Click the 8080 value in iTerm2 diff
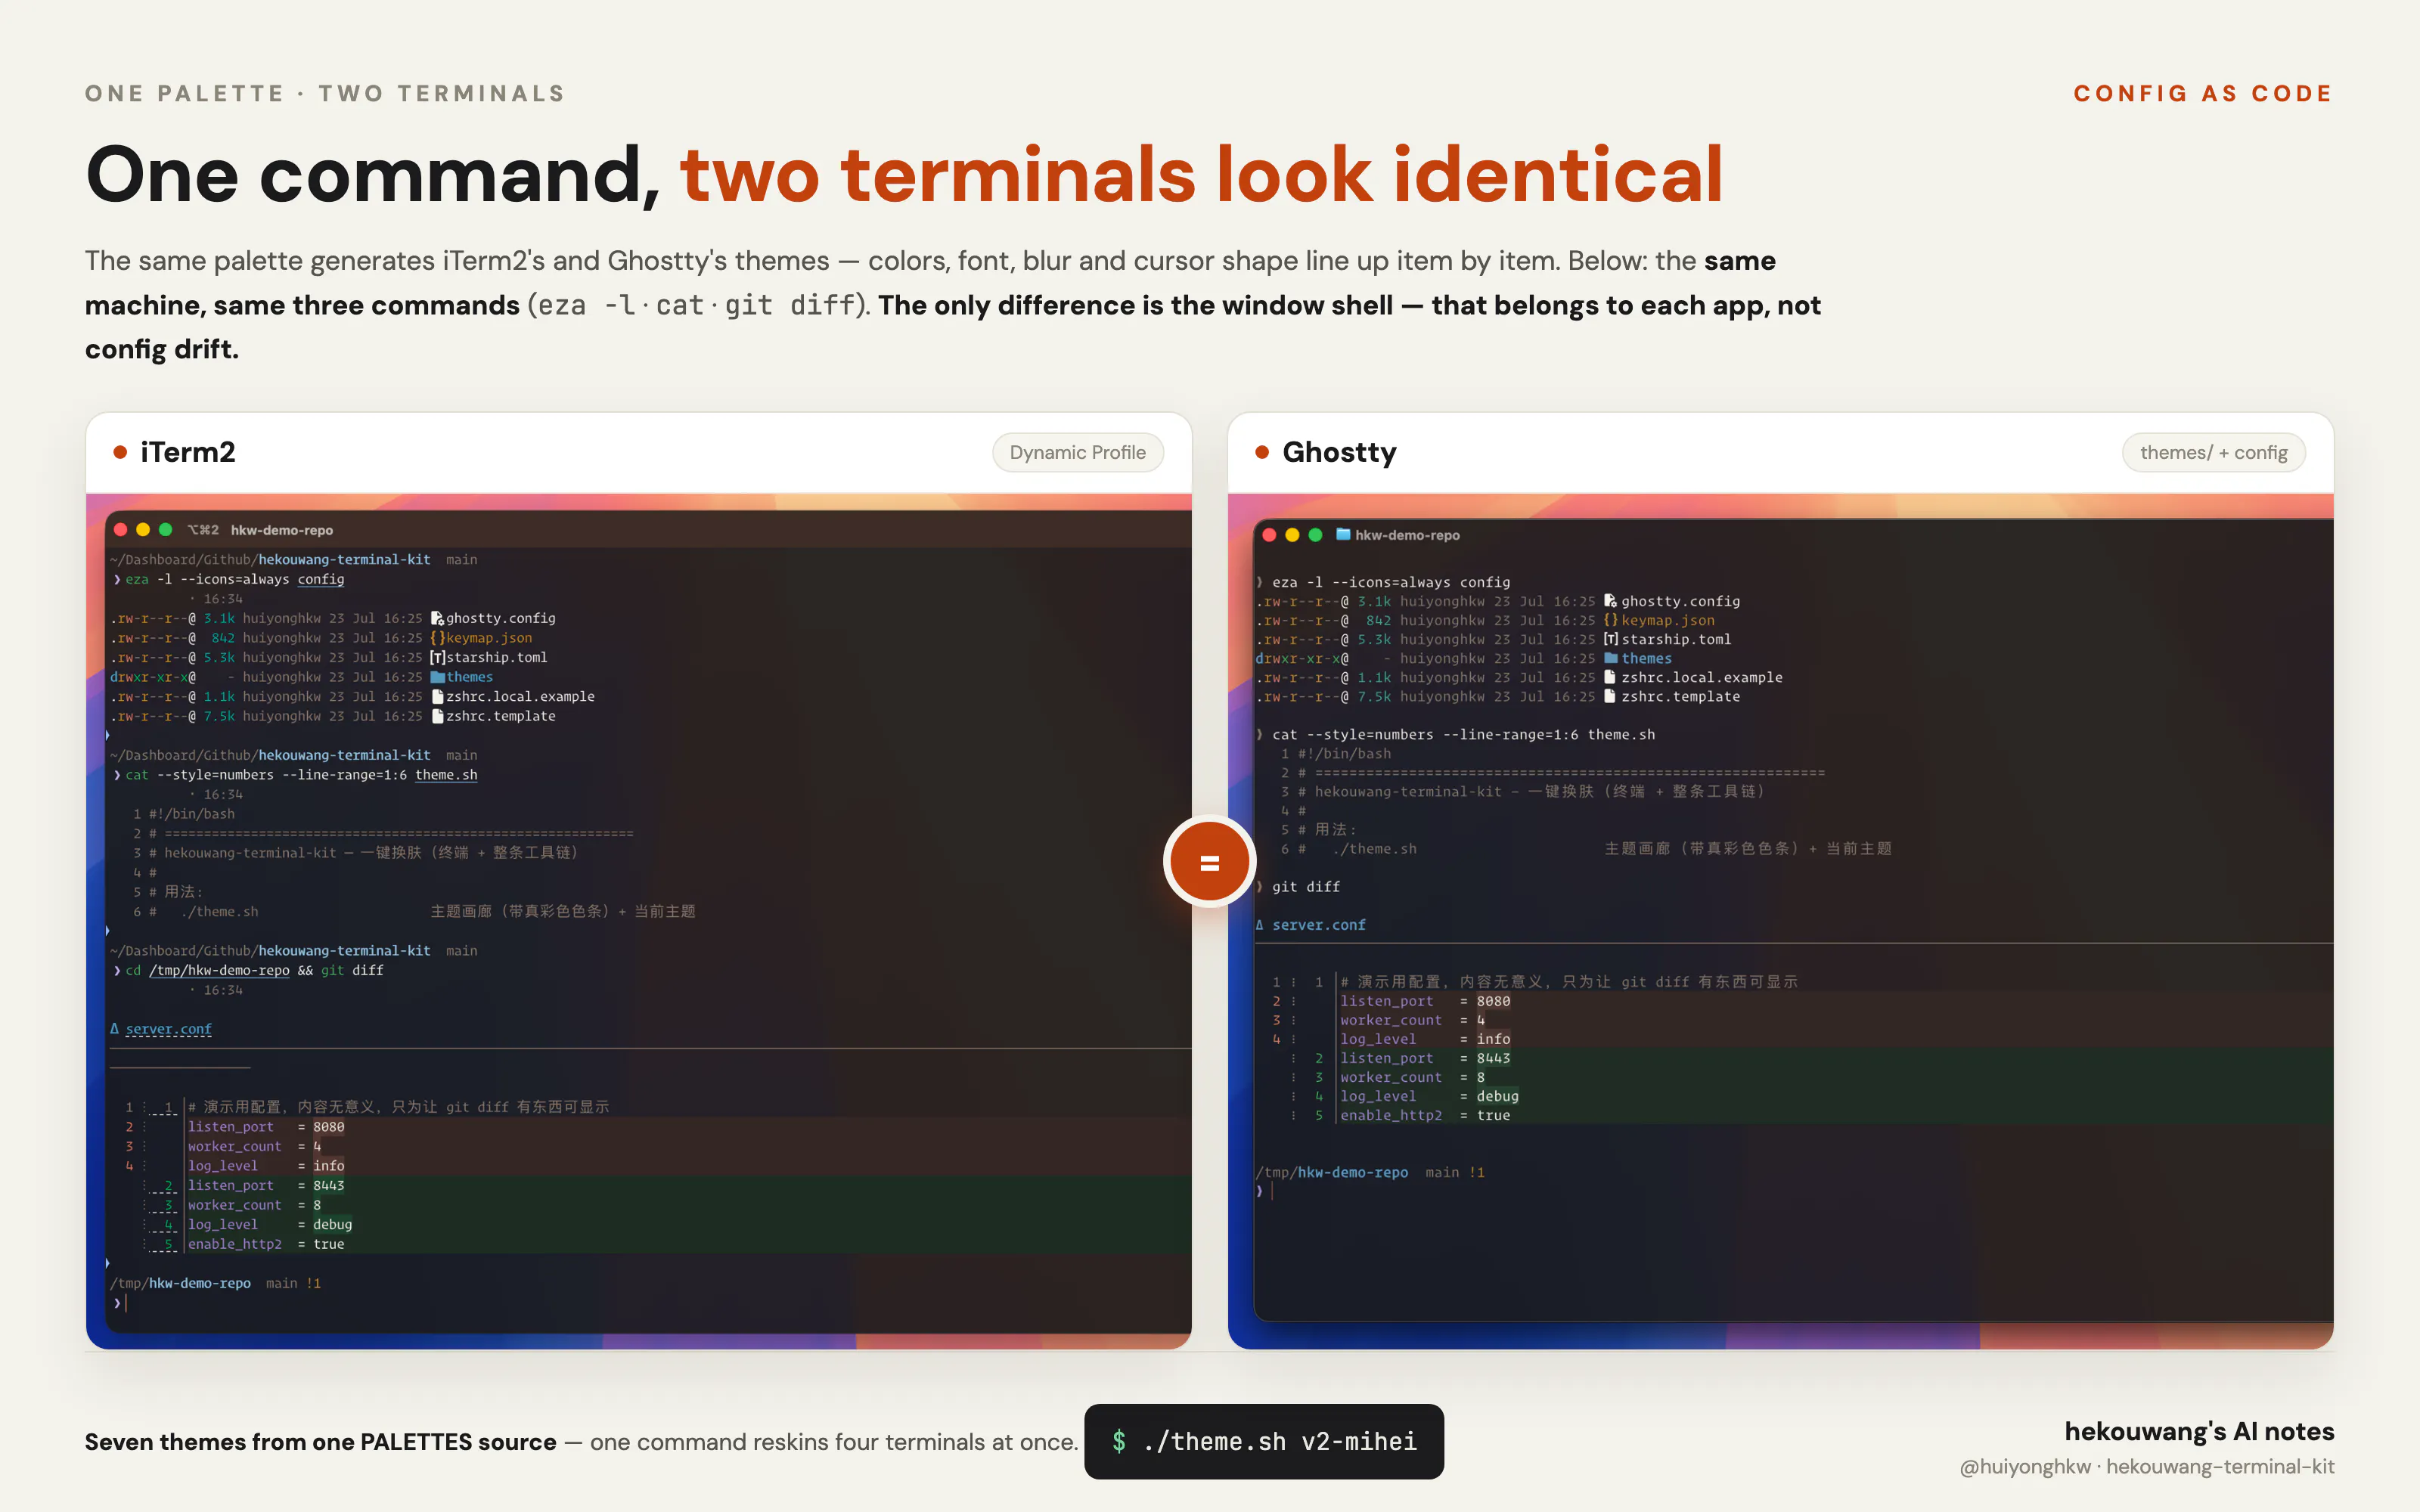 coord(328,1127)
